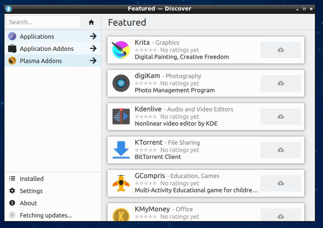Click the Installed list icon
This screenshot has width=323, height=228.
click(x=12, y=178)
